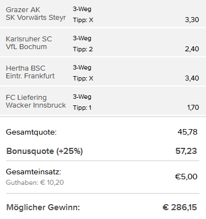Click the 1,70 odds for FC Liefering

(193, 108)
